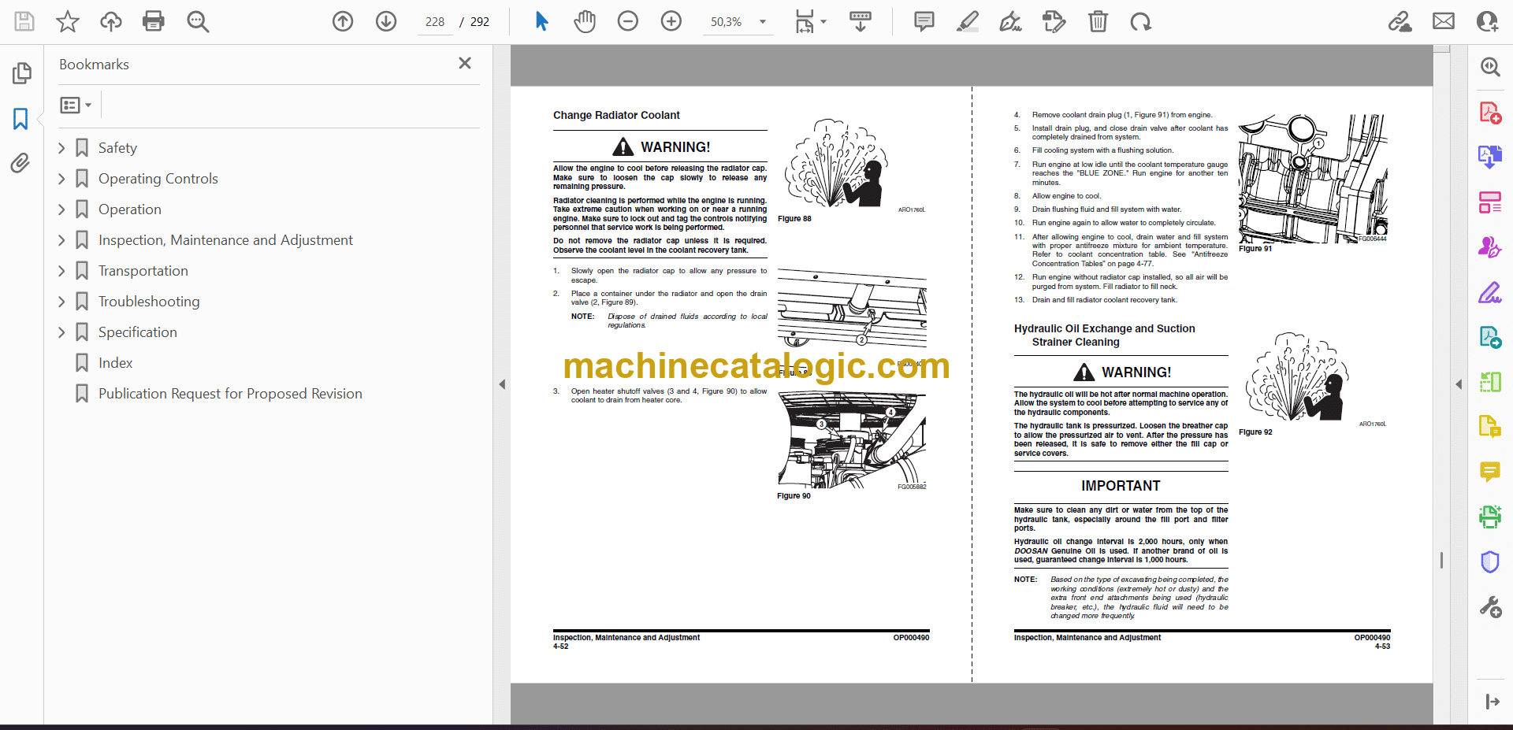
Task: Select the Highlight text tool
Action: (x=967, y=21)
